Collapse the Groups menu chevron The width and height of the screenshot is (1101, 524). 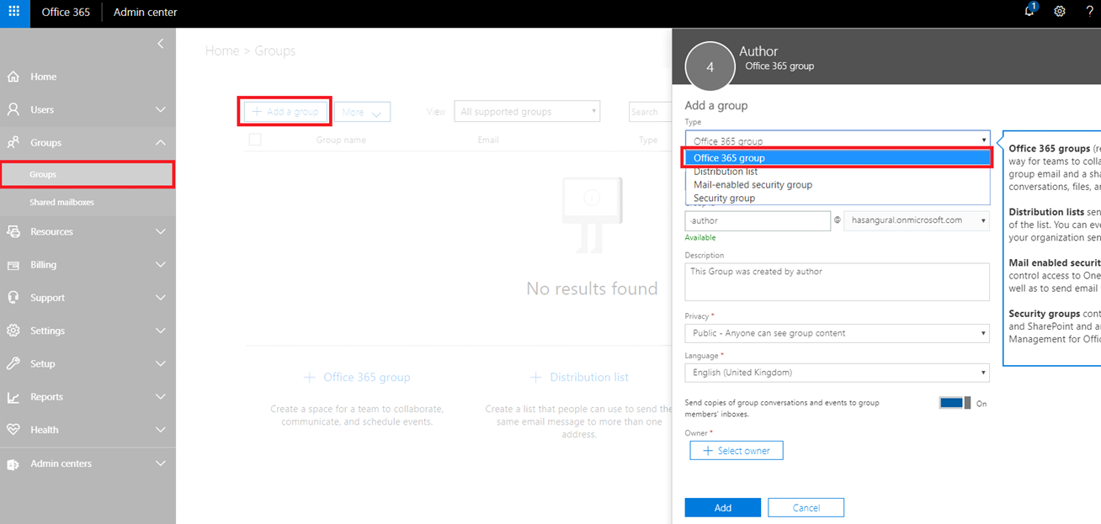tap(161, 143)
